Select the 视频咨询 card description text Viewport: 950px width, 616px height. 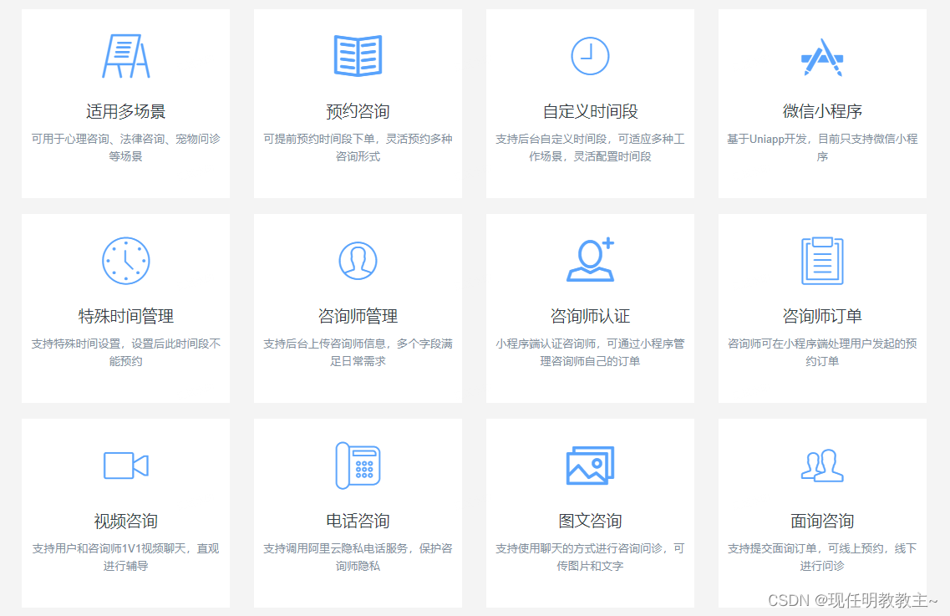tap(125, 558)
